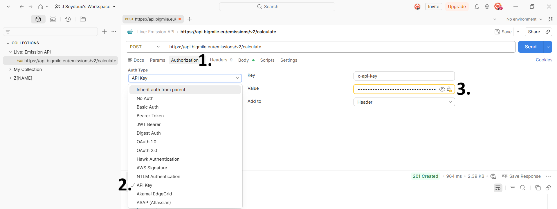Click the Invite button

click(434, 7)
